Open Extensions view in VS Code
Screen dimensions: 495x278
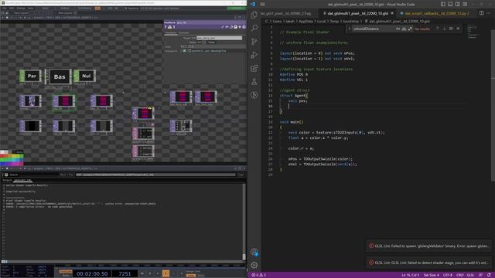254,69
